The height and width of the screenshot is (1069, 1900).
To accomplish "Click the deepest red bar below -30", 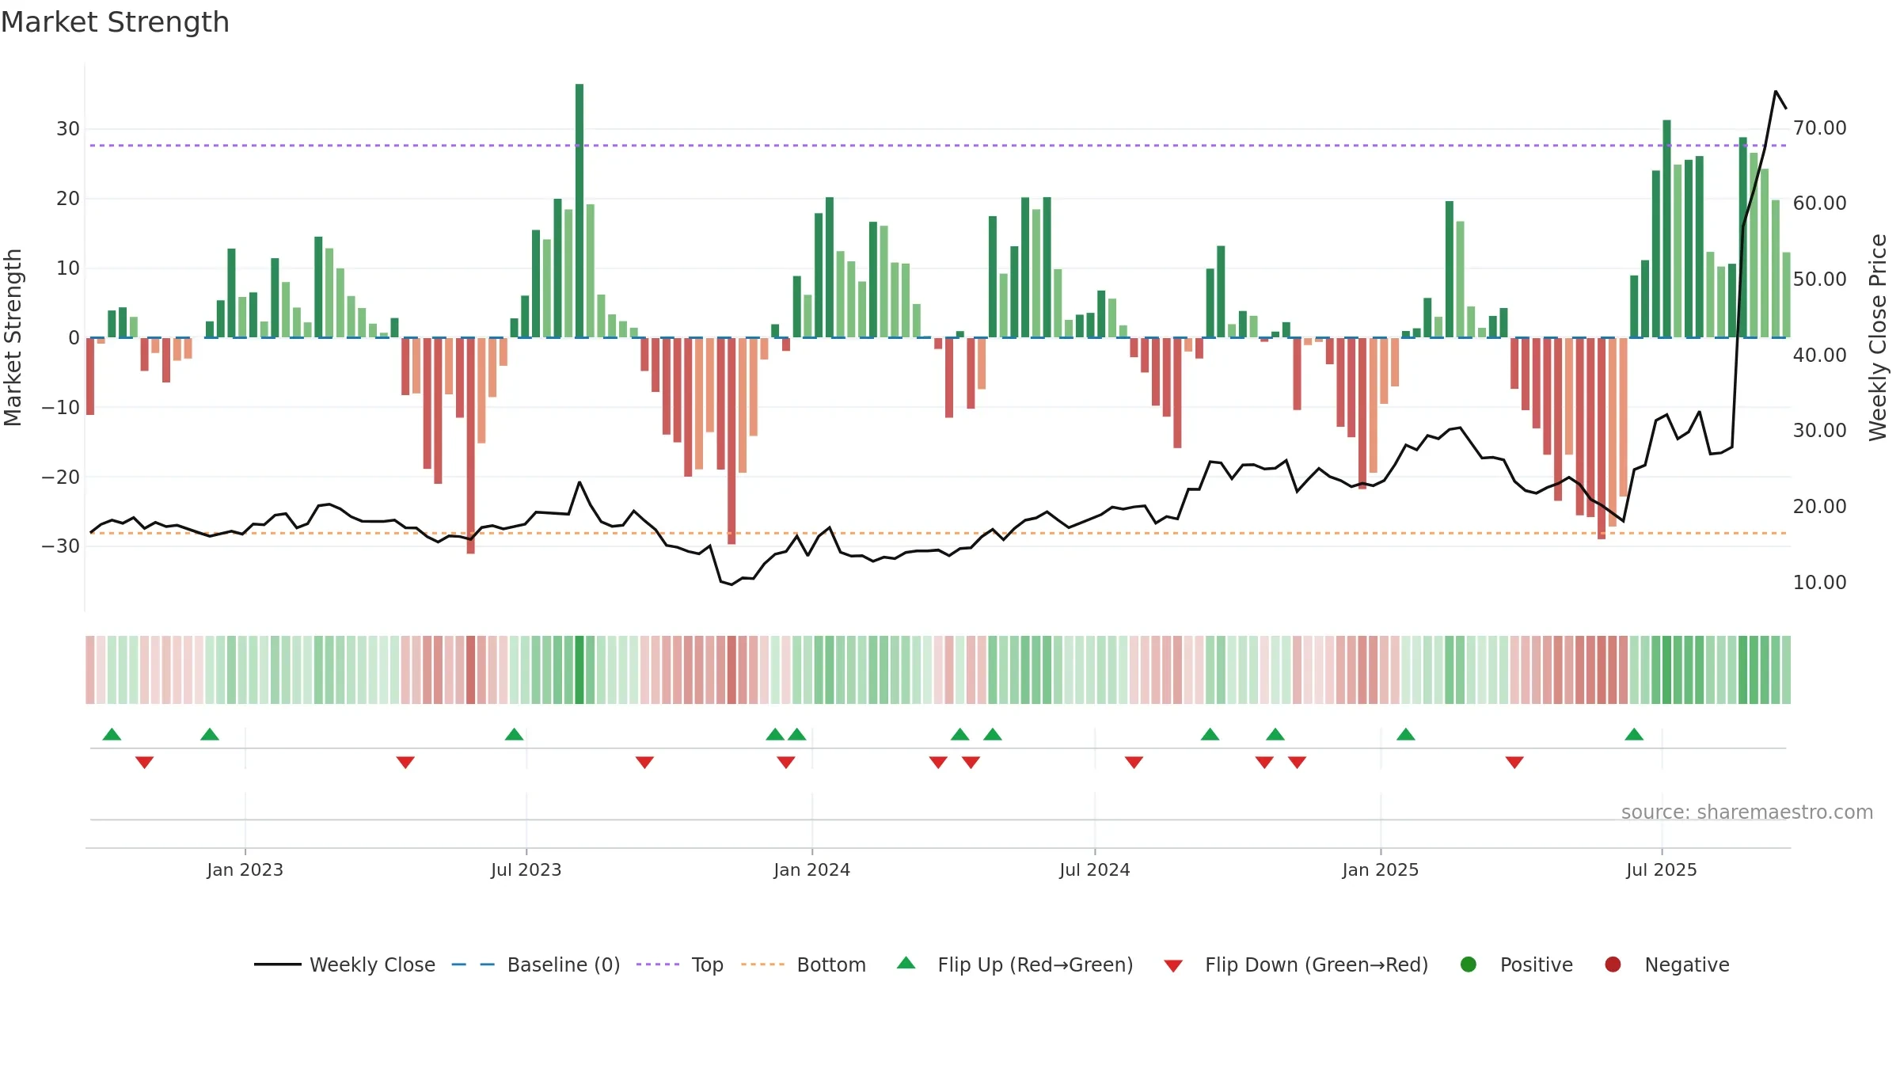I will (x=471, y=446).
